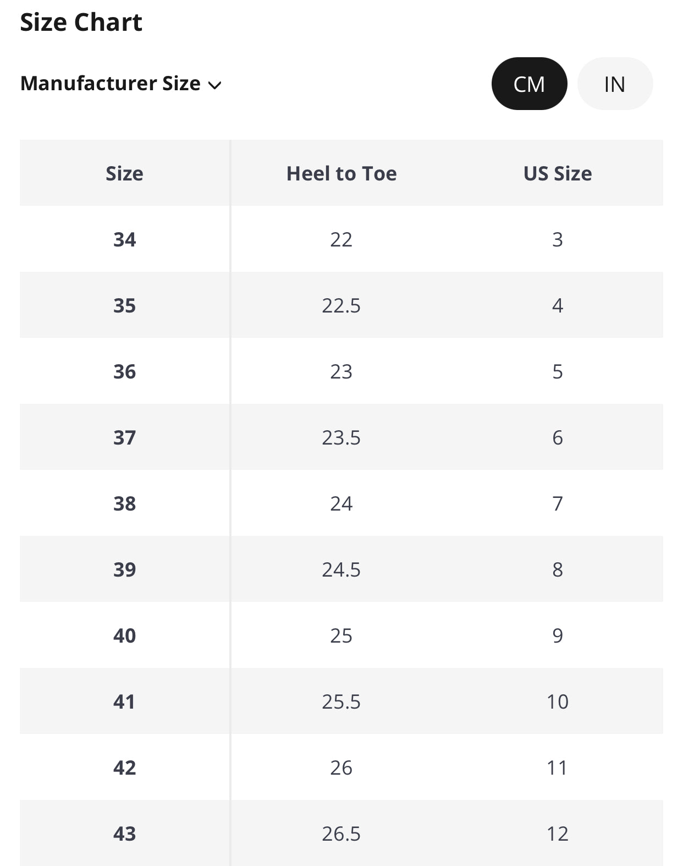Select the size 37 row label

click(x=124, y=437)
